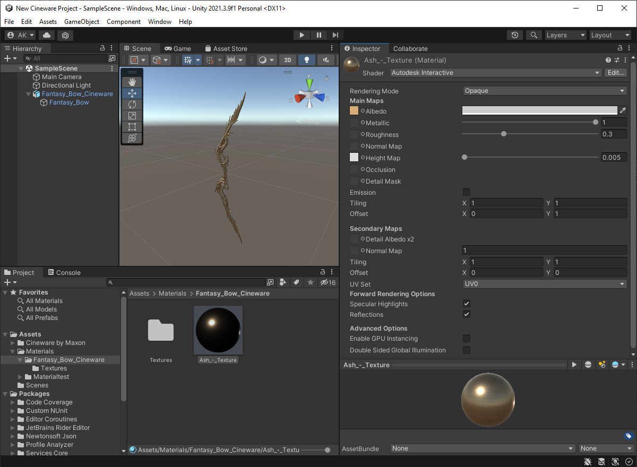Expand the Cineware by Maxon folder
Screen dimensions: 637x467
pos(13,343)
